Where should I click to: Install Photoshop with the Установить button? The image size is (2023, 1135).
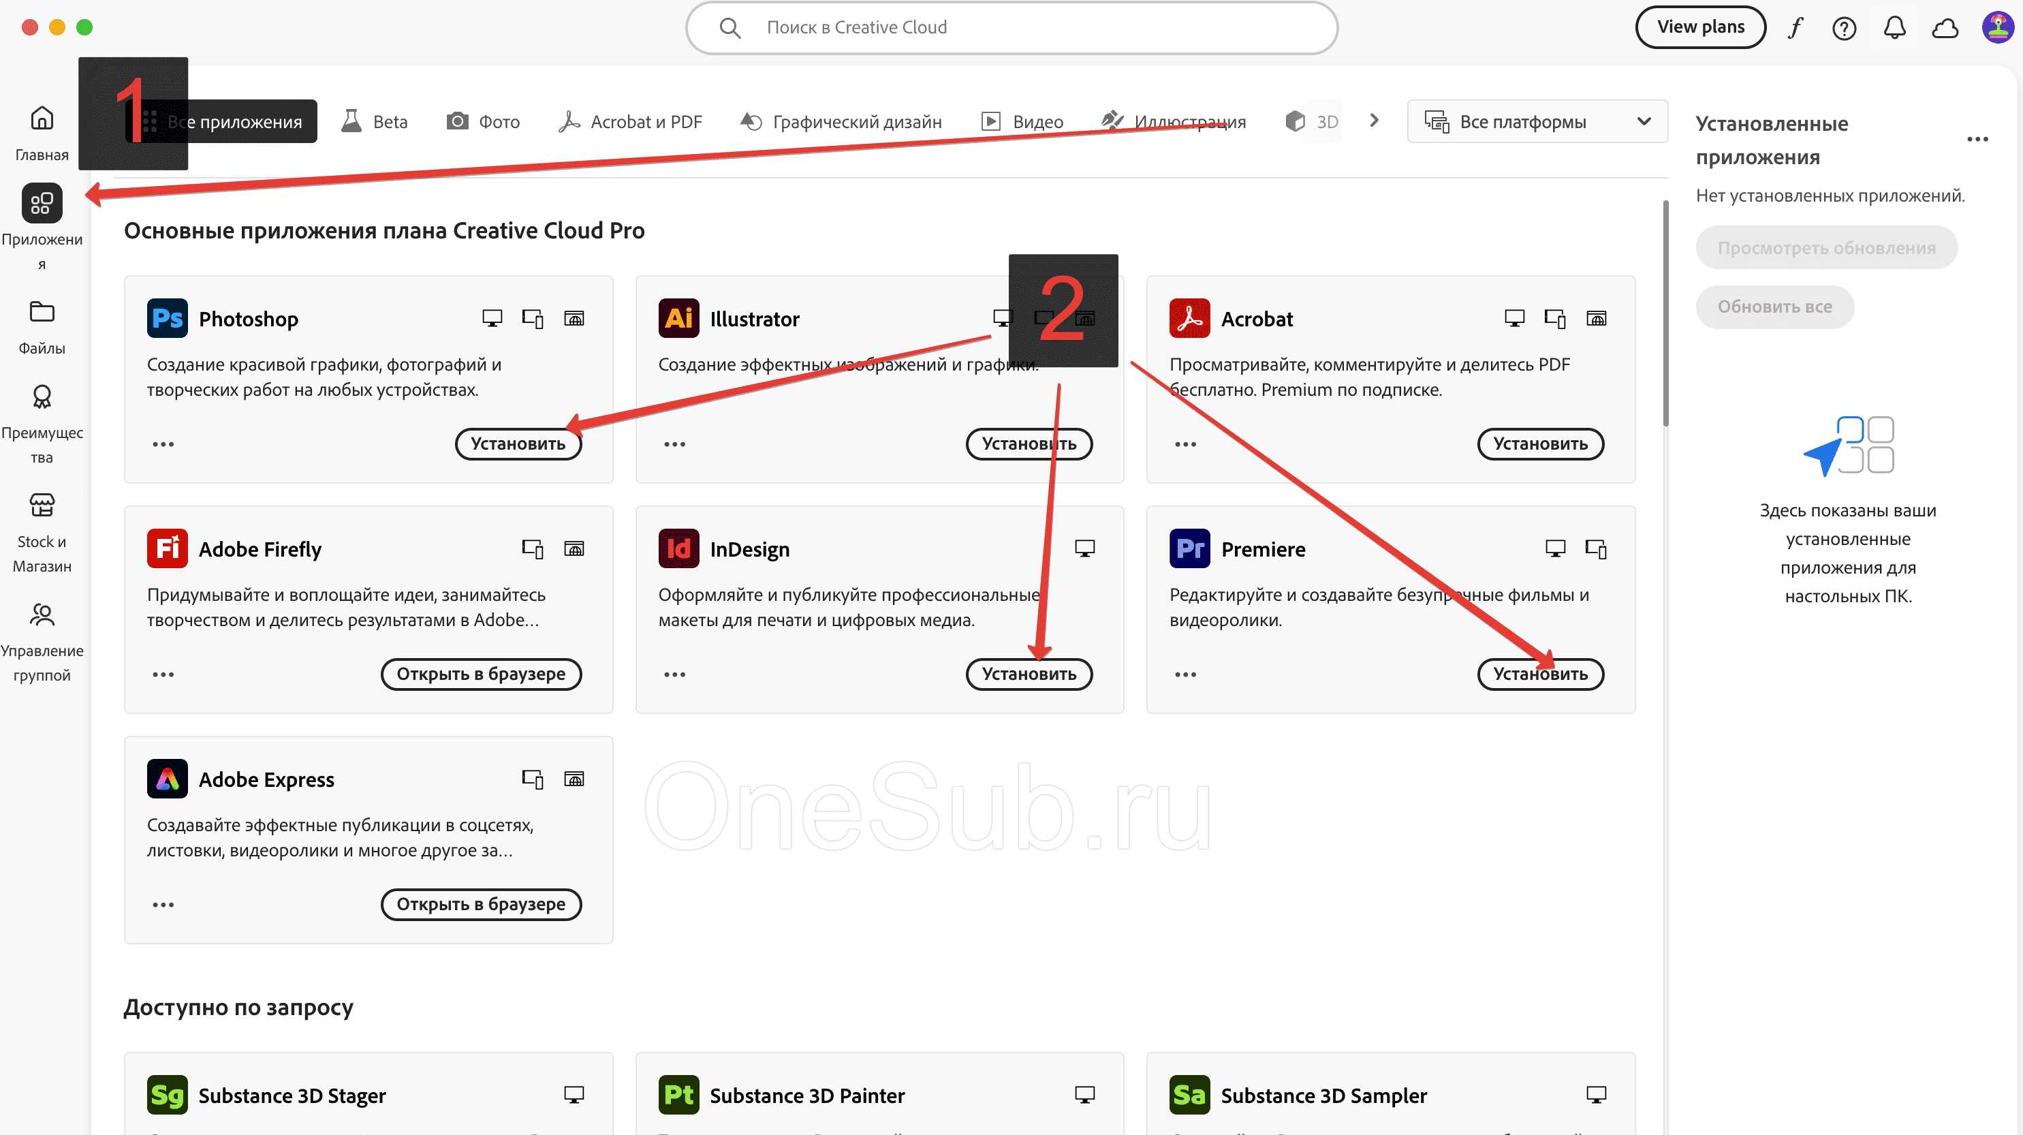518,444
